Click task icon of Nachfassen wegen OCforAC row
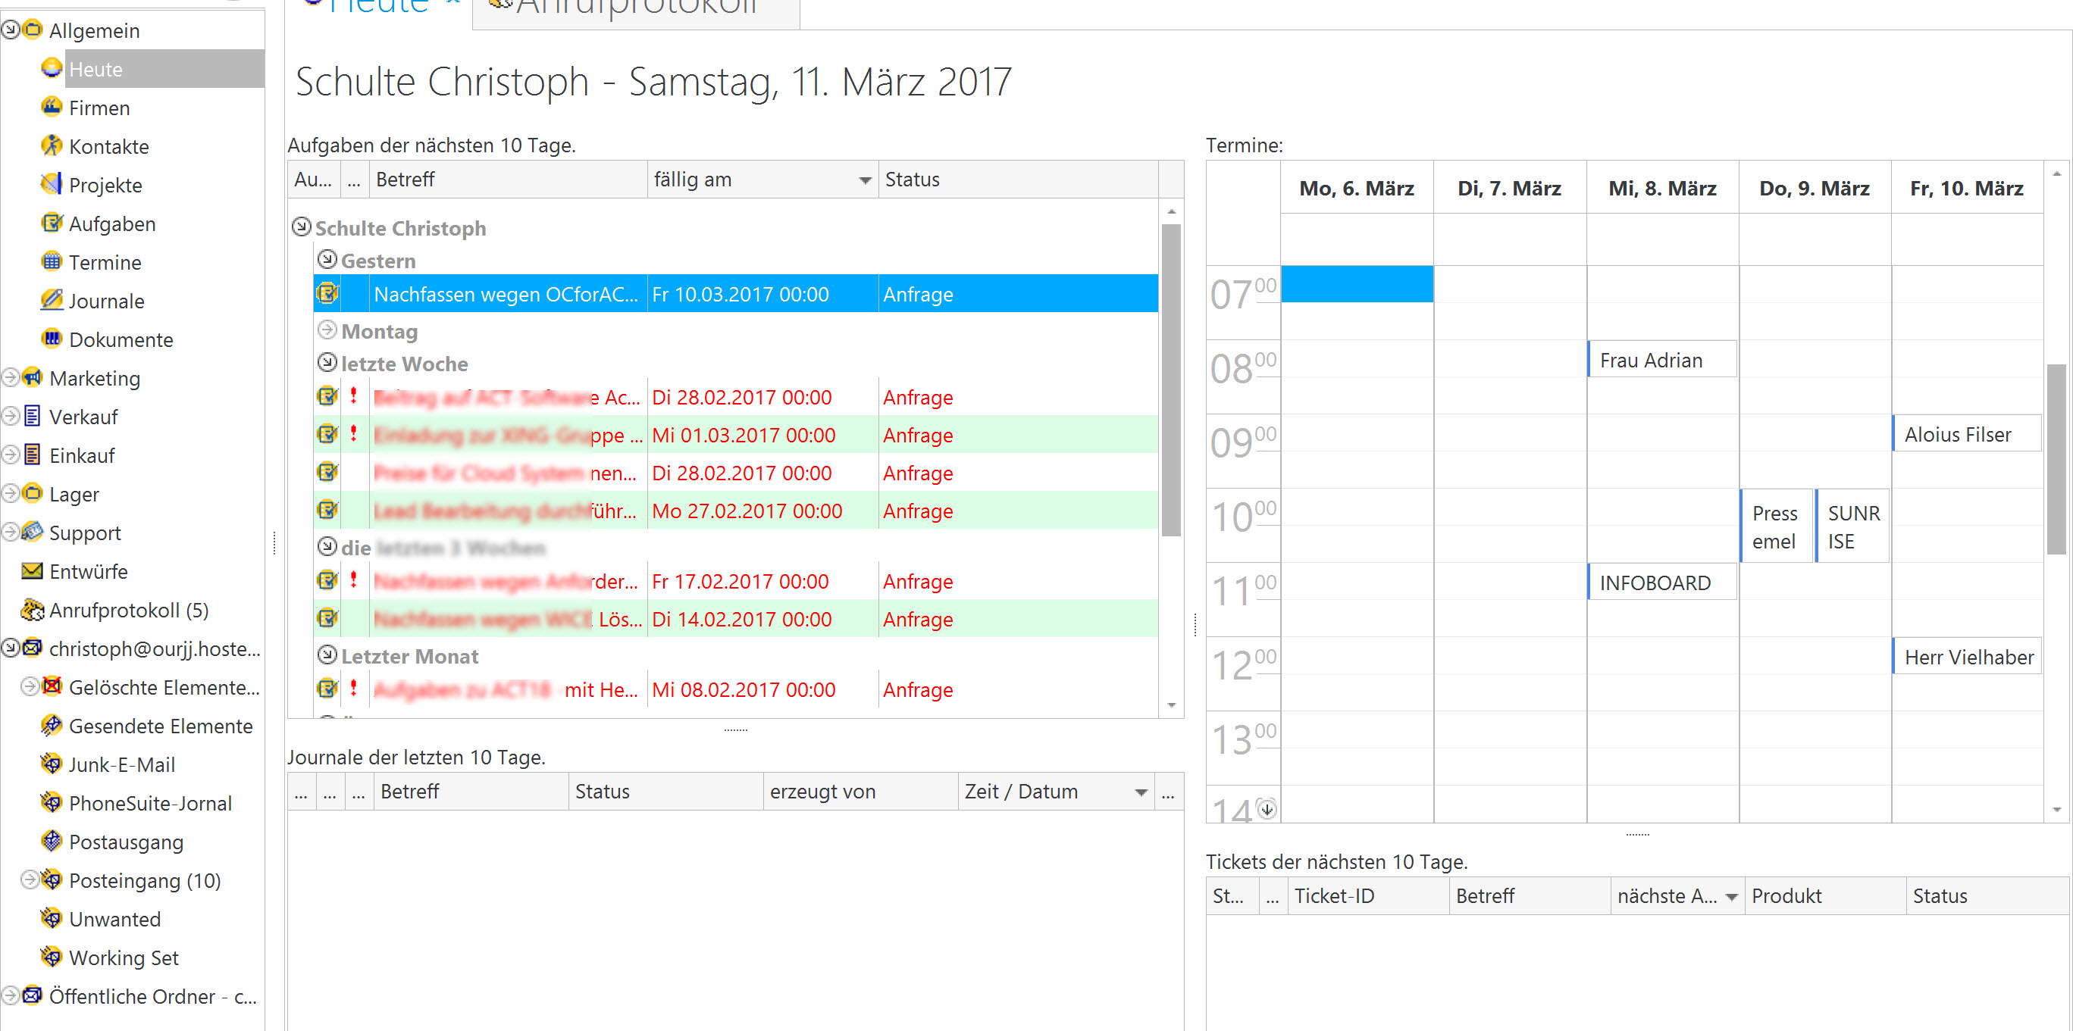The height and width of the screenshot is (1031, 2073). 327,293
